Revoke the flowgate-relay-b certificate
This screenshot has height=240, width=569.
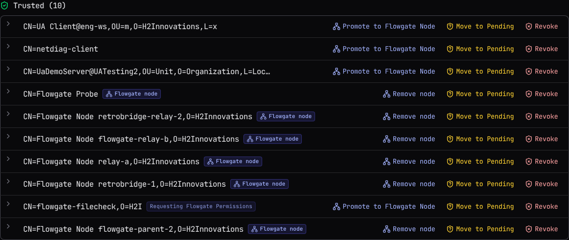pos(542,138)
